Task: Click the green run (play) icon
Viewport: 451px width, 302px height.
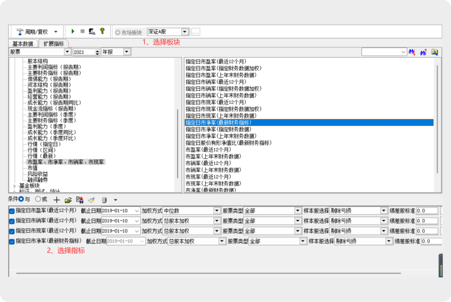Action: (x=73, y=31)
